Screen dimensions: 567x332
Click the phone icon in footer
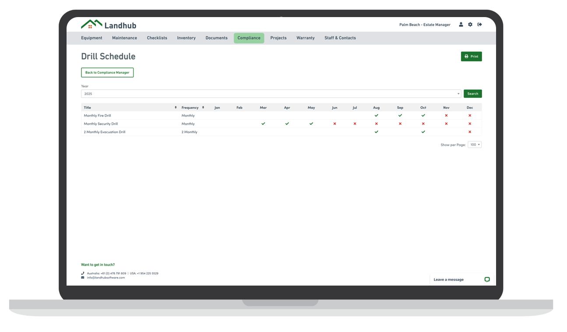[83, 273]
